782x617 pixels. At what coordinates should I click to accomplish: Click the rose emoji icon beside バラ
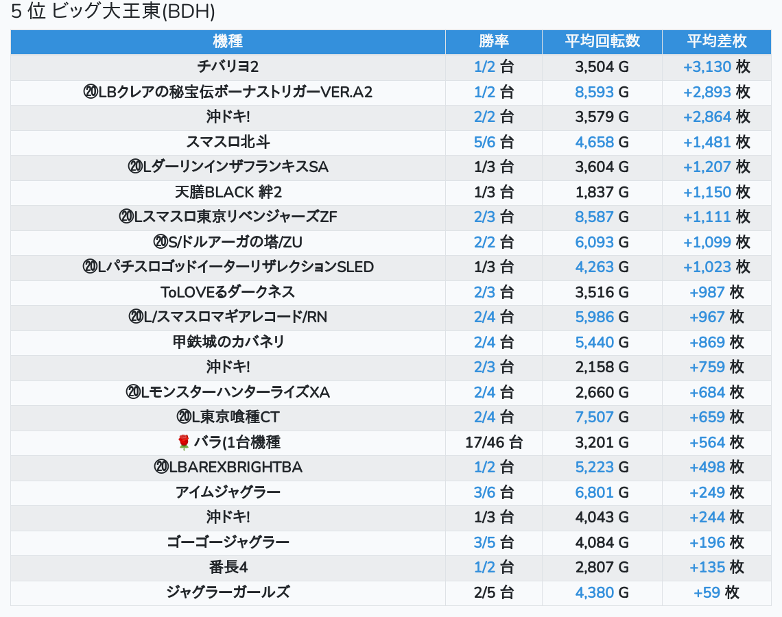coord(184,442)
